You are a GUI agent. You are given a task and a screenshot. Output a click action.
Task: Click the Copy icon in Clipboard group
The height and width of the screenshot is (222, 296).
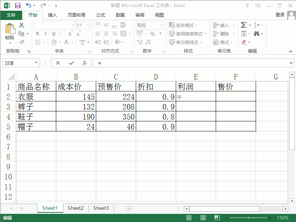click(21, 33)
